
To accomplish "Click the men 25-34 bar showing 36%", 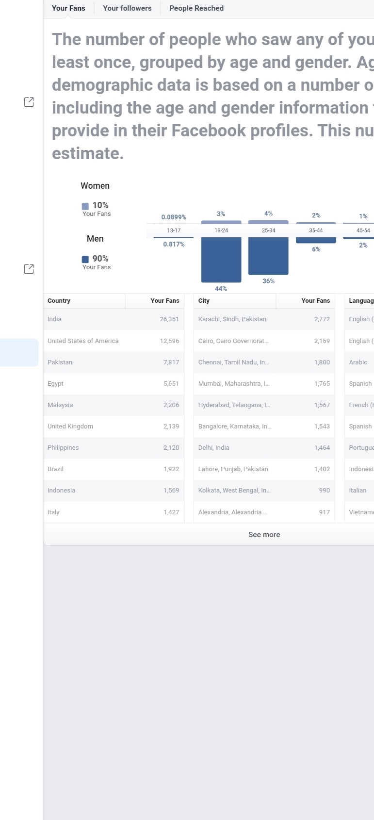I will 268,255.
